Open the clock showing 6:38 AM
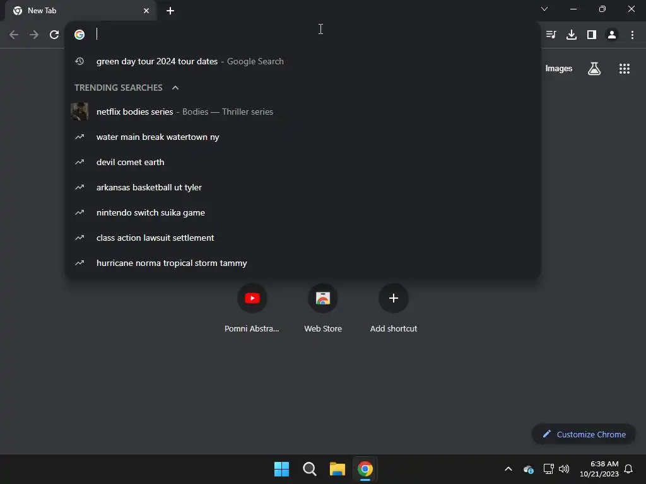The image size is (646, 484). tap(599, 469)
